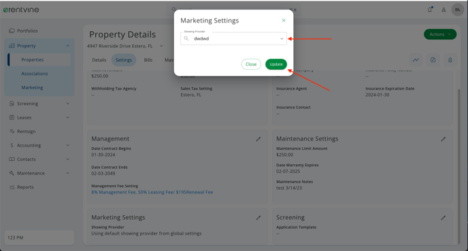Expand the Actions dropdown button

pyautogui.click(x=440, y=34)
